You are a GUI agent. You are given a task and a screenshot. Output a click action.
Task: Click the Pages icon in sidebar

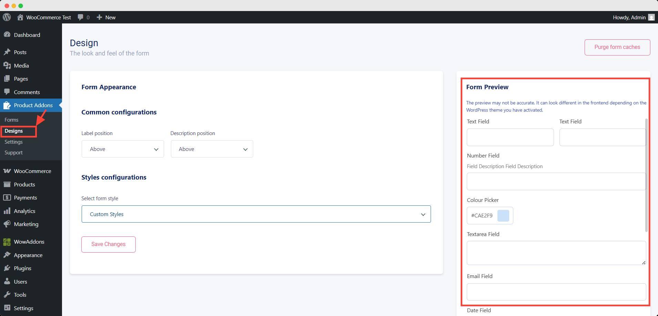coord(7,79)
